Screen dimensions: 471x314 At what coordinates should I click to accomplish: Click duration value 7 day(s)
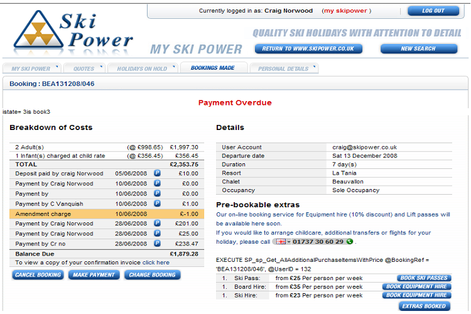pos(344,165)
